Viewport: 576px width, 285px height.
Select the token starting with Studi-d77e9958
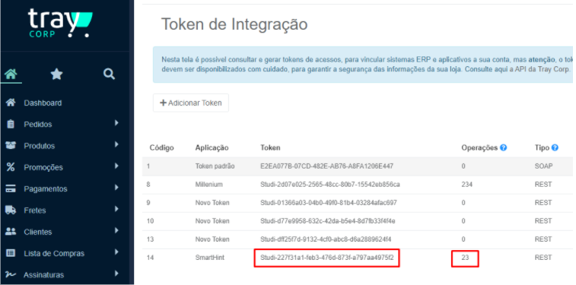328,221
